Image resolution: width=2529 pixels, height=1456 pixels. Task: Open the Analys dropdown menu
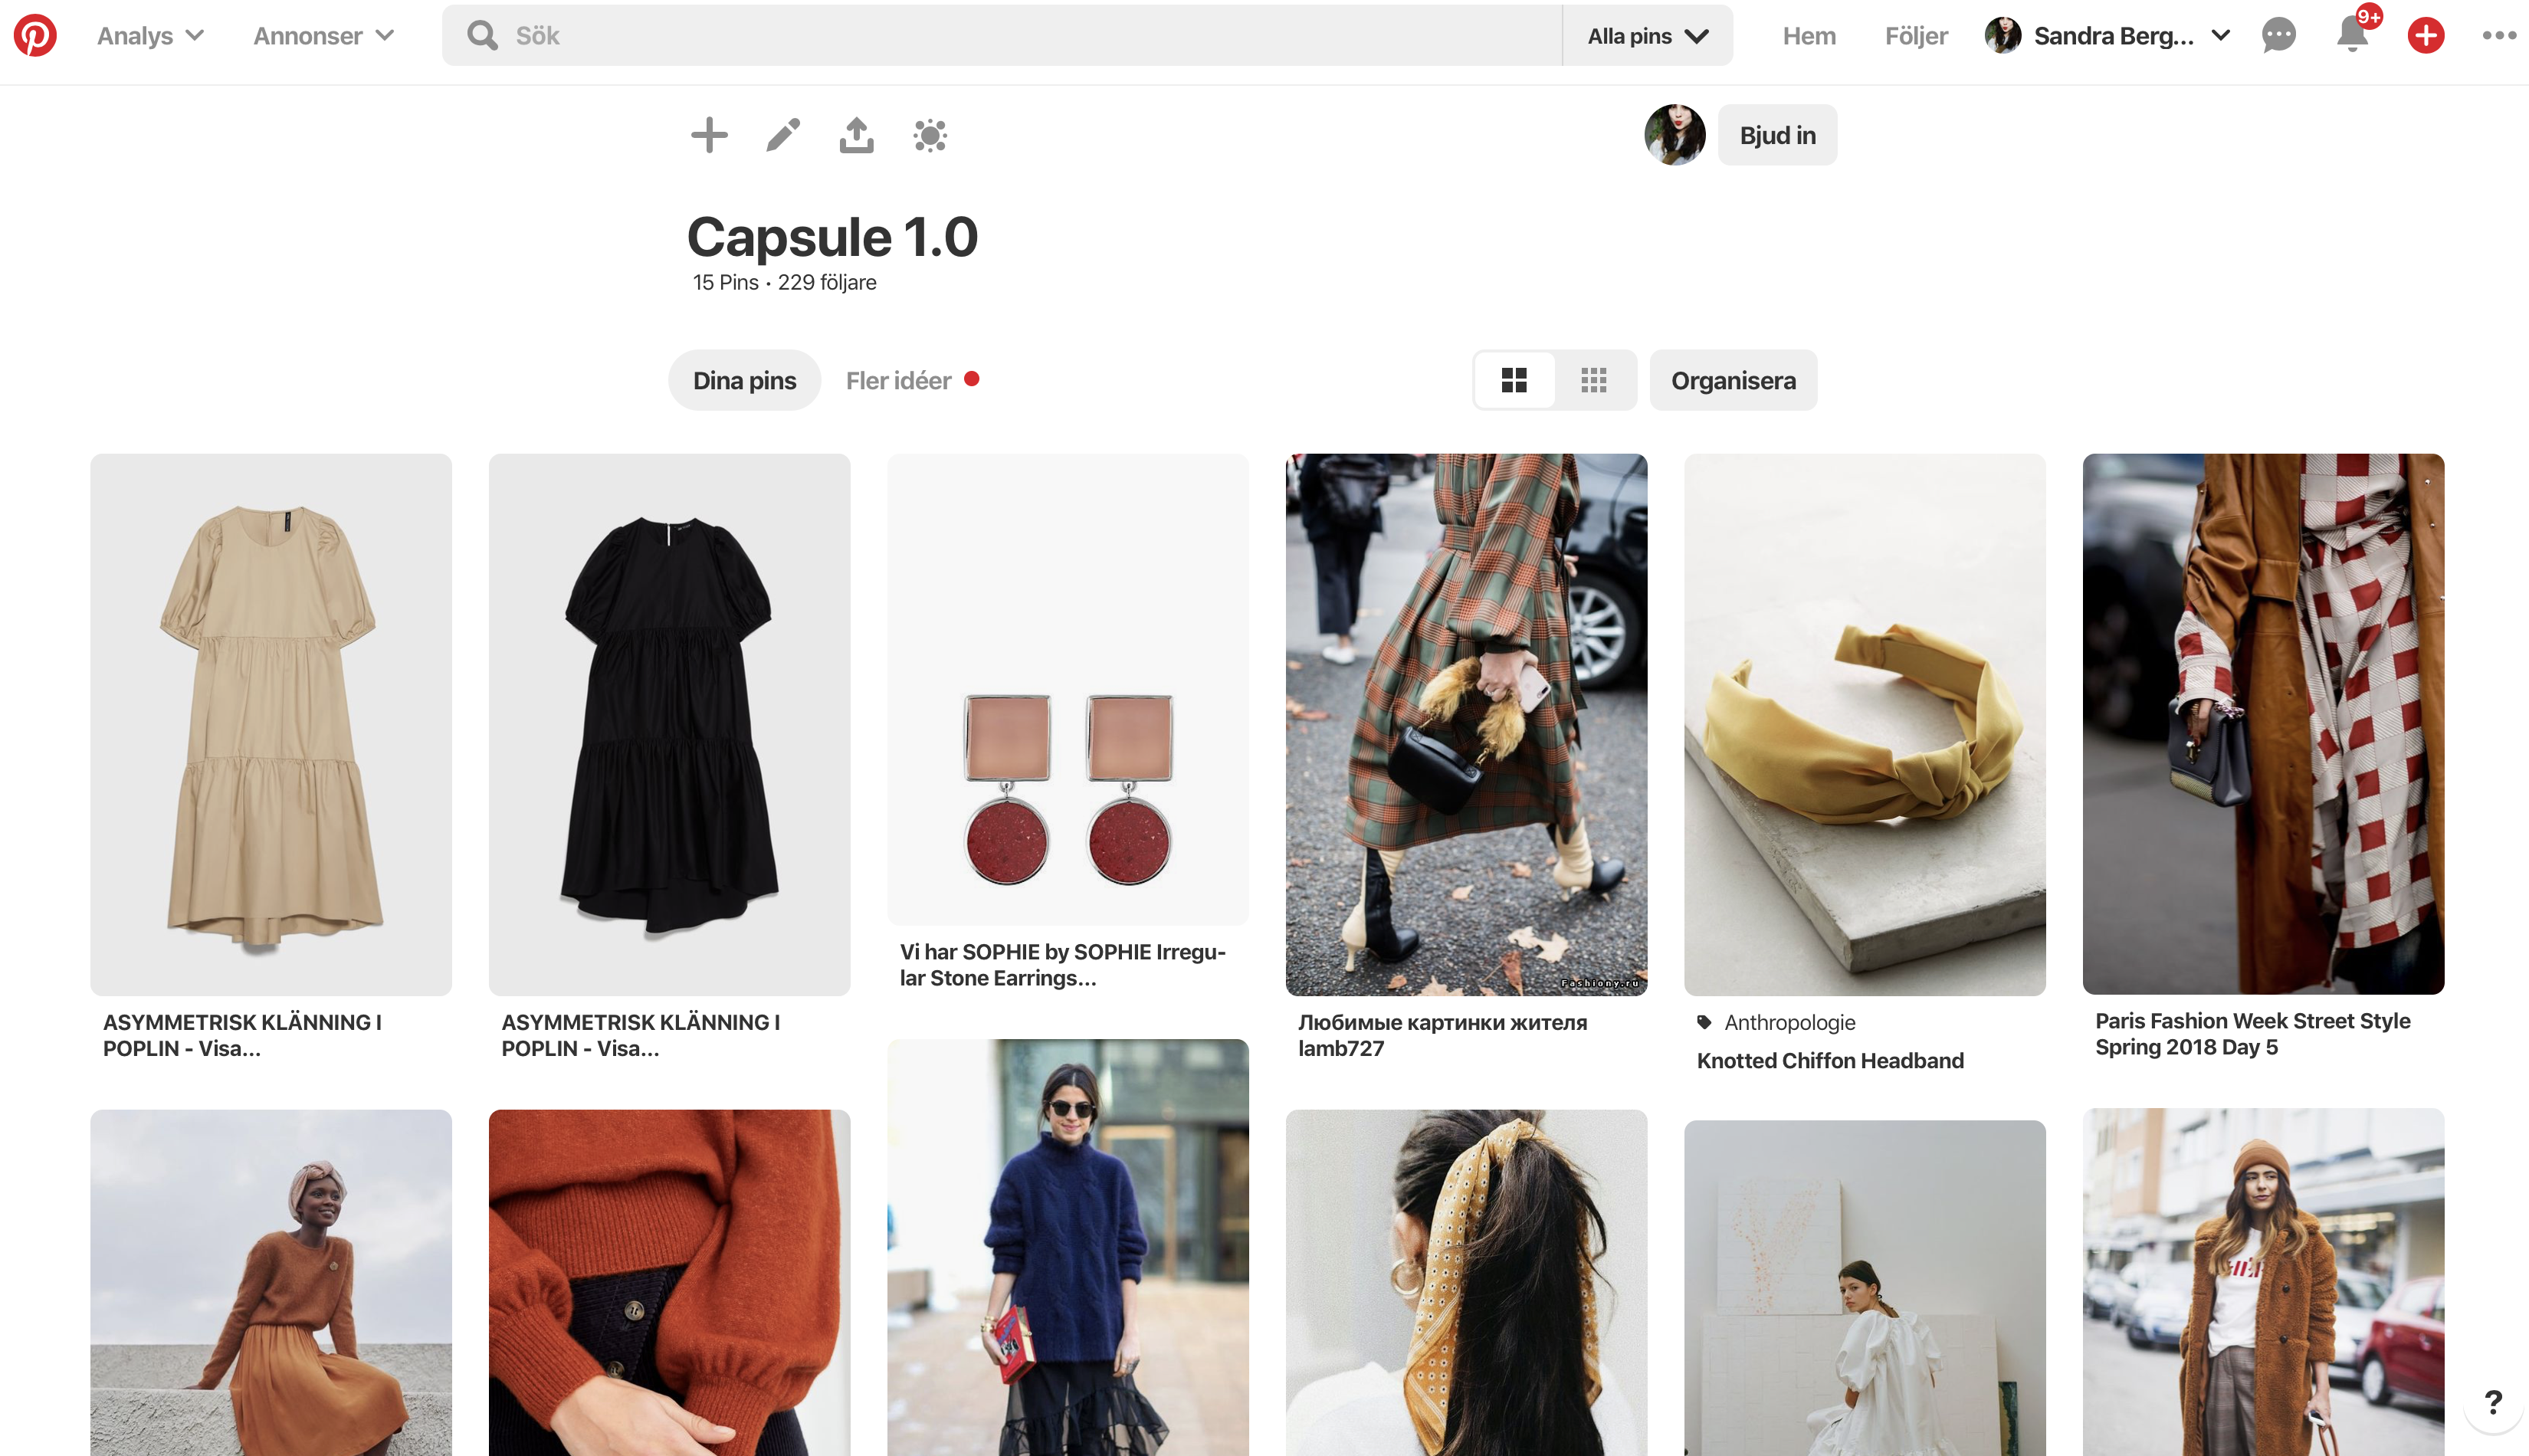(151, 36)
